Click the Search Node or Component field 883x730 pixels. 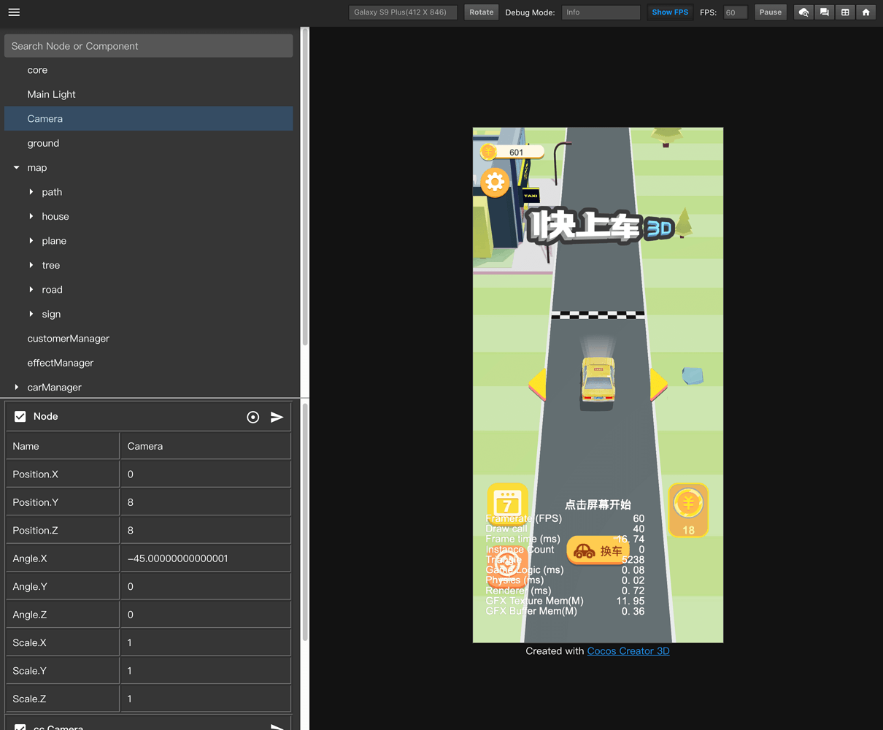point(148,45)
